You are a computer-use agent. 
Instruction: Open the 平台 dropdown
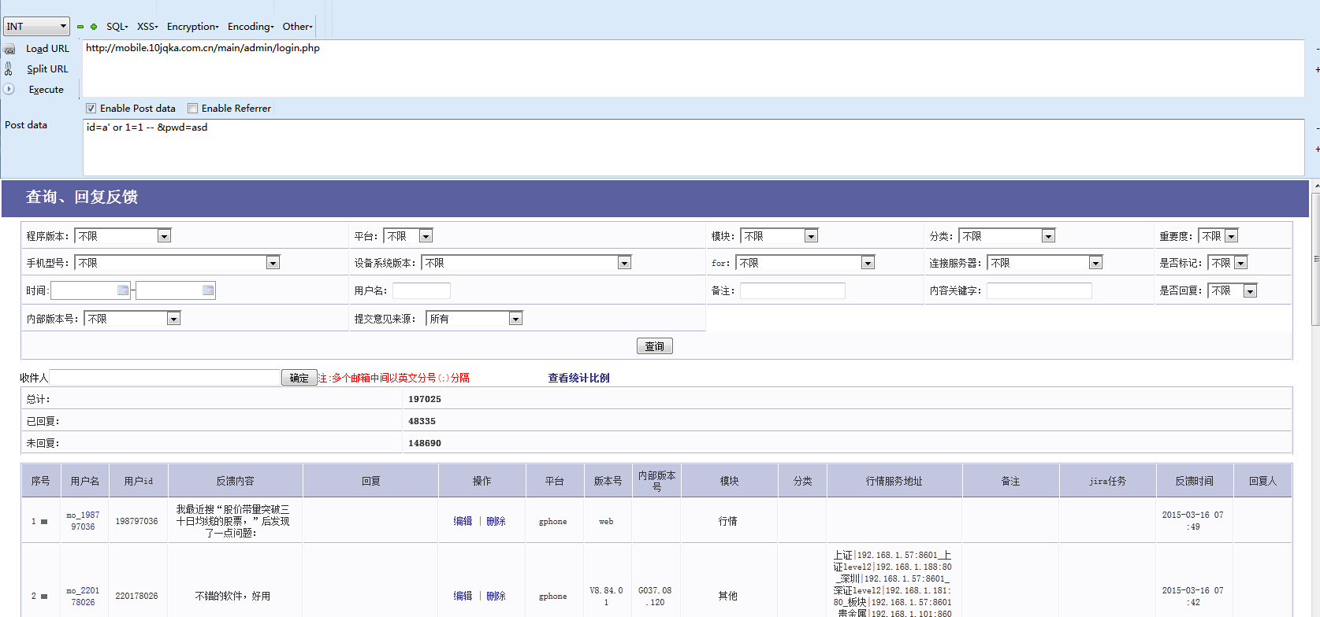pos(408,236)
